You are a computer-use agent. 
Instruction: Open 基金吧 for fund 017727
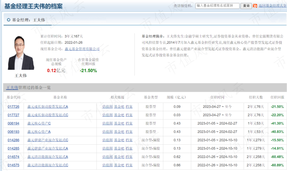tap(119, 115)
